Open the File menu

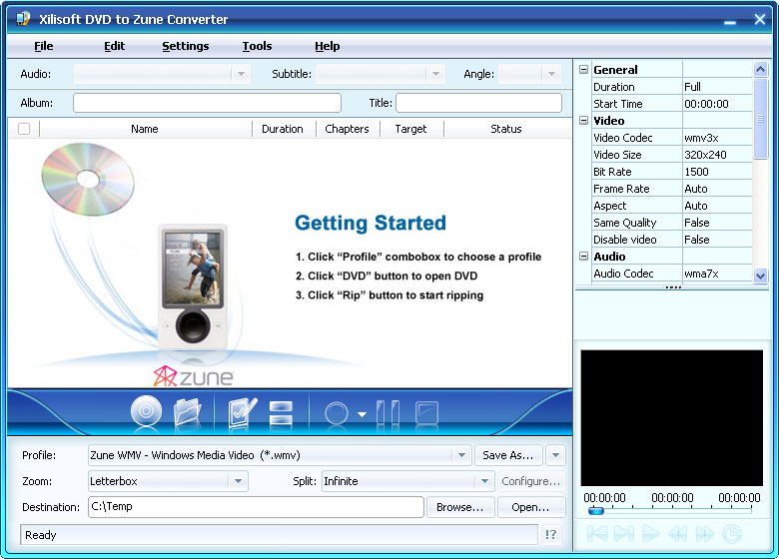click(x=44, y=46)
